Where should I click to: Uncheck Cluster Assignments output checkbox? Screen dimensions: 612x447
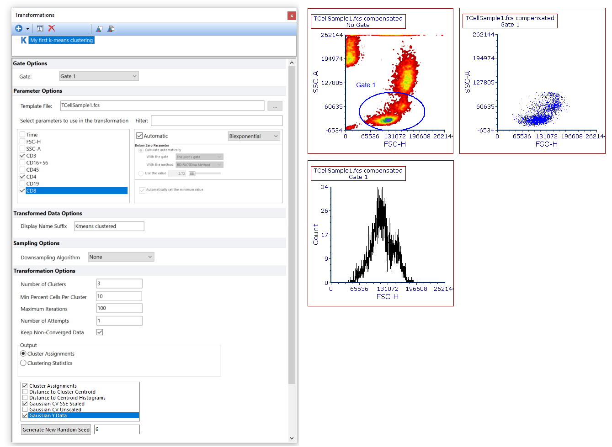pyautogui.click(x=25, y=386)
